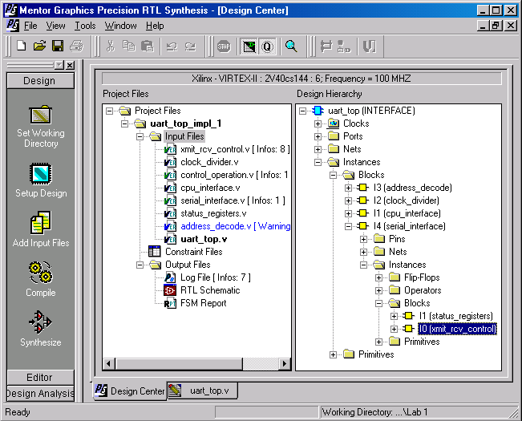522x421 pixels.
Task: Open the File menu
Action: [x=30, y=26]
